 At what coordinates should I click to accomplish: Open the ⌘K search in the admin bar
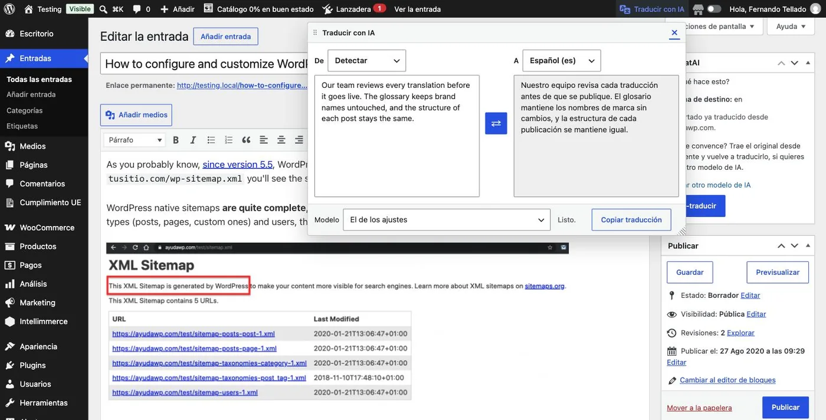[x=111, y=9]
